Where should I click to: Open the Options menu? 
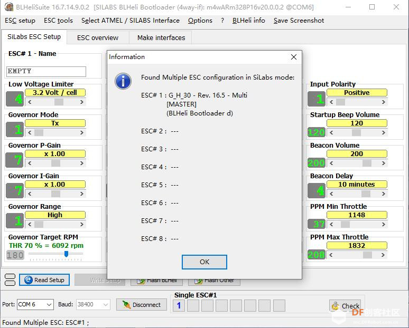click(x=200, y=21)
